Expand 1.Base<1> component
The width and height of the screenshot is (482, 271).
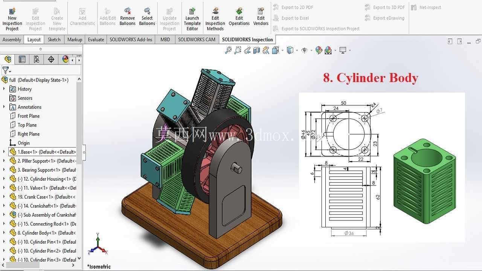click(4, 152)
